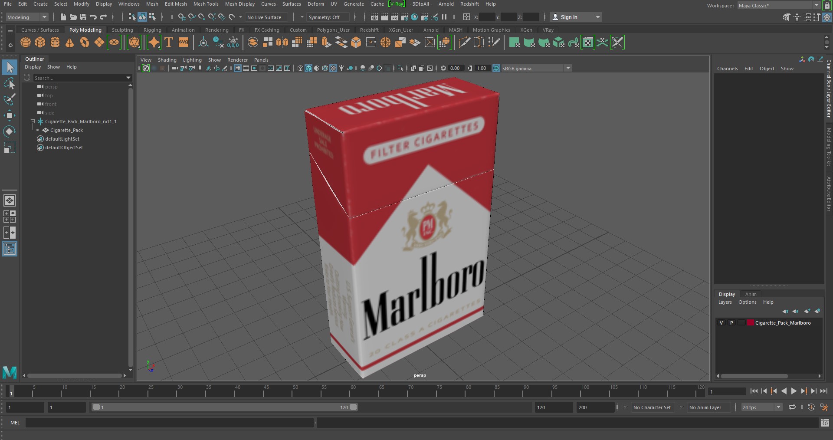Create a polygon plane from the shelf
Viewport: 833px width, 440px height.
99,42
